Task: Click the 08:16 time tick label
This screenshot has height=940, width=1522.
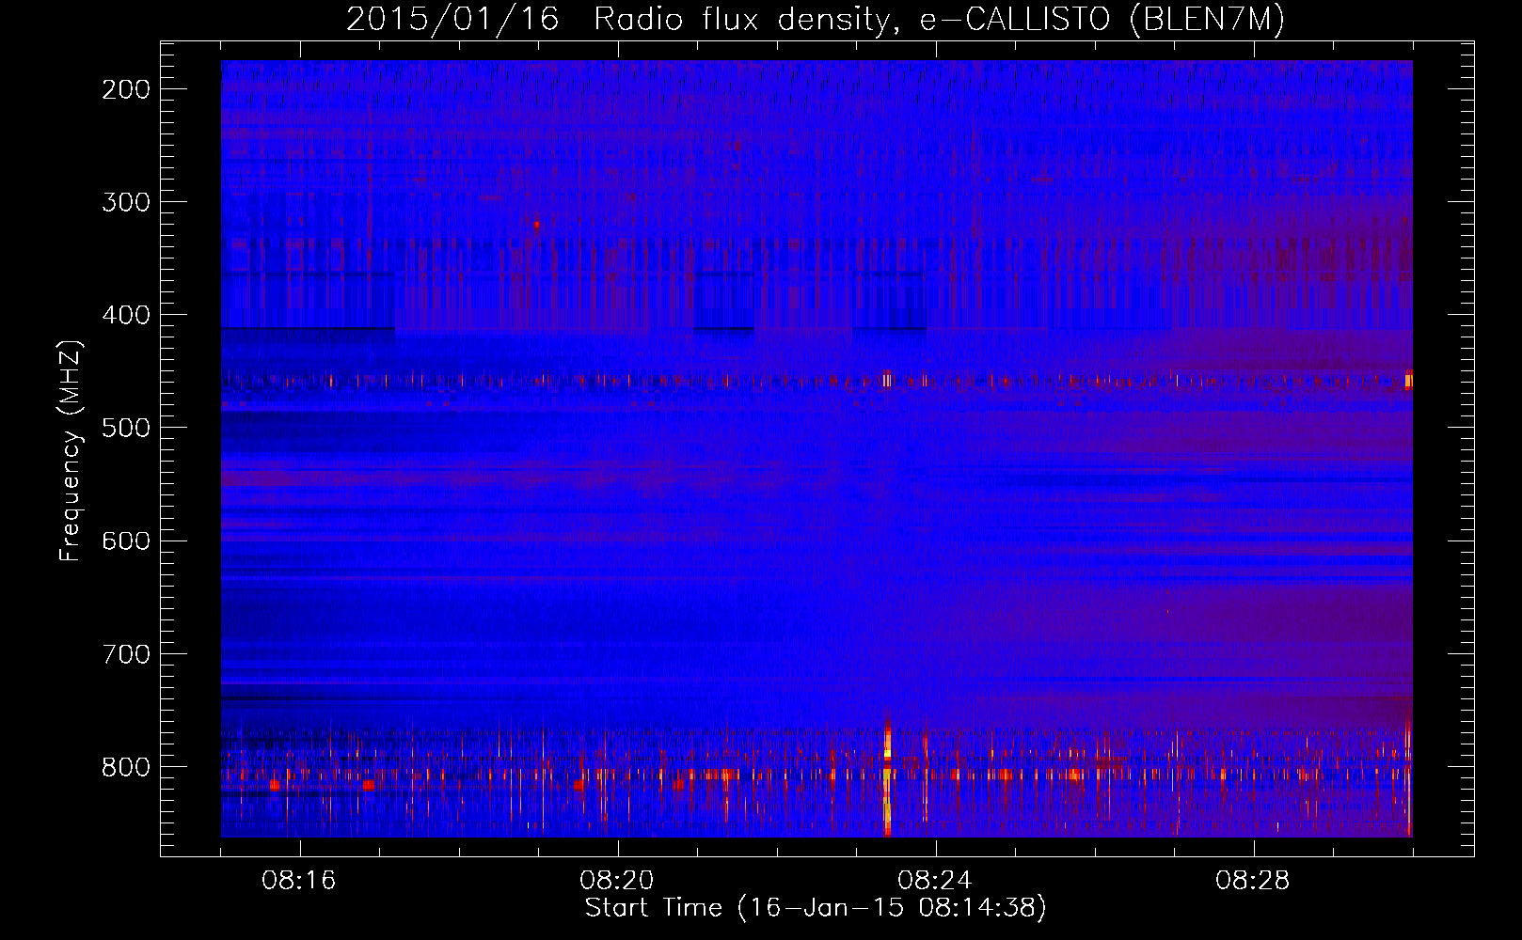Action: pyautogui.click(x=299, y=881)
